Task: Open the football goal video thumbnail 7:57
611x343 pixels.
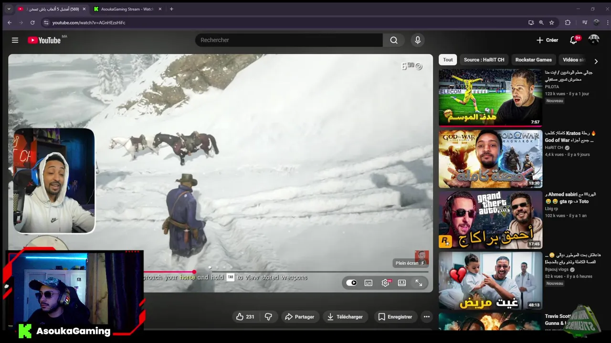Action: [x=490, y=98]
